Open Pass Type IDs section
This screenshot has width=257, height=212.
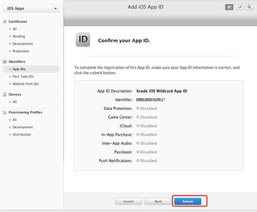point(23,77)
